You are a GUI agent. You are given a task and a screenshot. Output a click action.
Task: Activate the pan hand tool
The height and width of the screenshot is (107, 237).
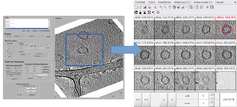[x=170, y=7]
